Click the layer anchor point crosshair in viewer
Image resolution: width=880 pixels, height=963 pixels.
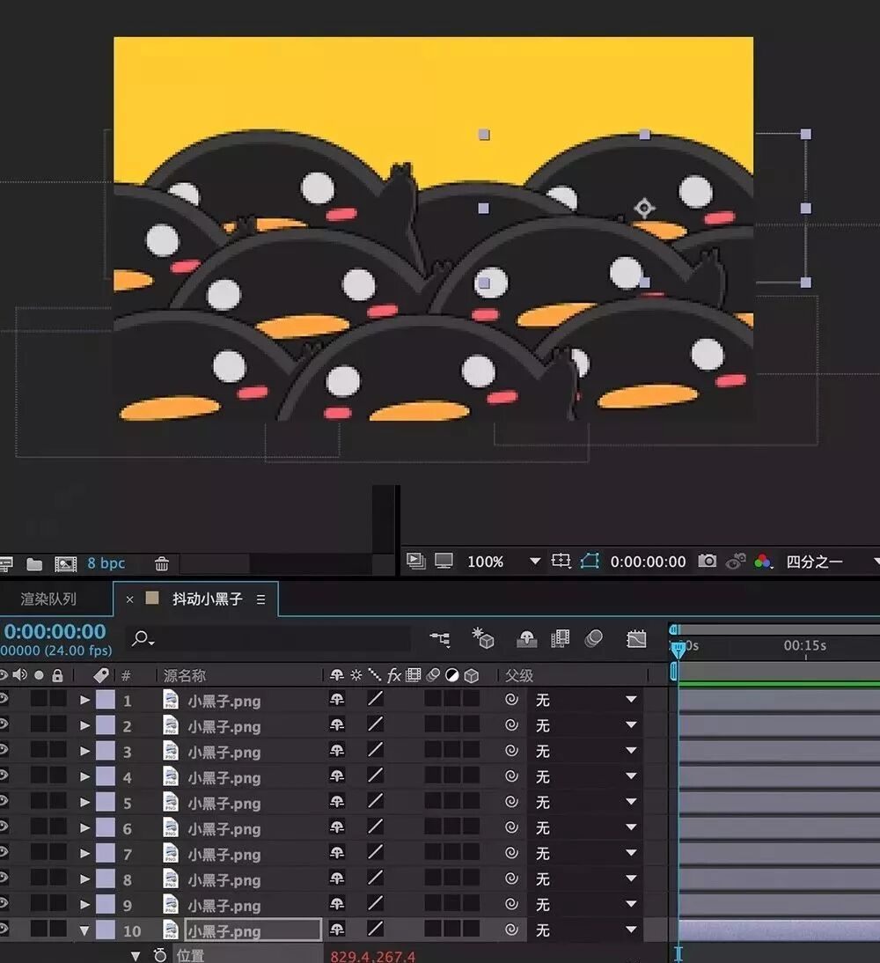tap(643, 209)
